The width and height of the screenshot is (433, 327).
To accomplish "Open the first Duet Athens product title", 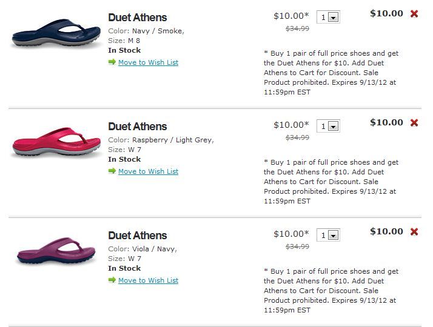I will tap(137, 18).
